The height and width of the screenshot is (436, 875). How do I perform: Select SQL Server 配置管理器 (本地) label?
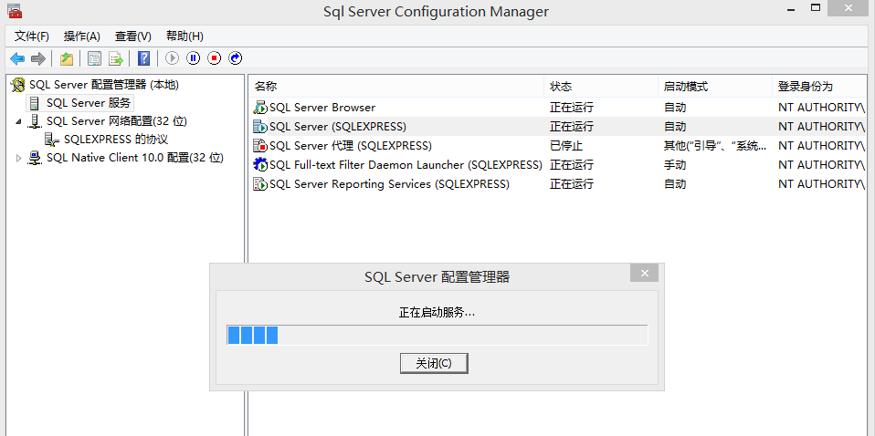[104, 85]
